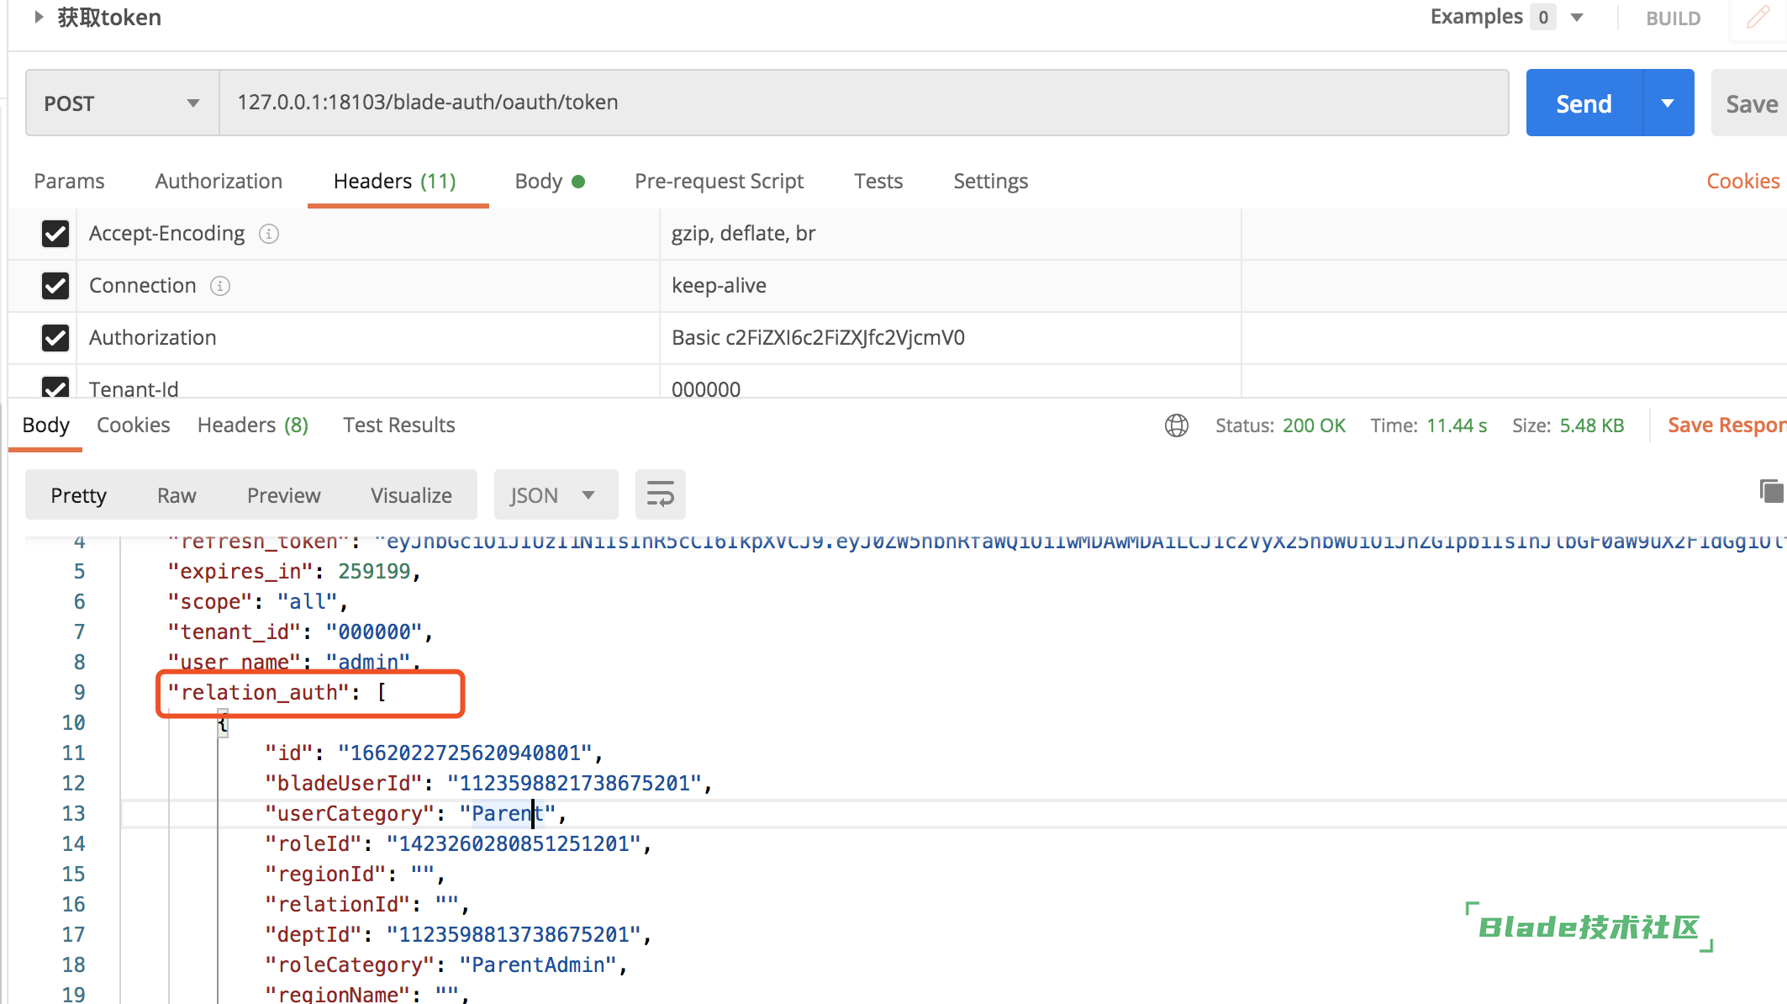The width and height of the screenshot is (1787, 1004).
Task: Click the Status 200 OK text
Action: [x=1280, y=425]
